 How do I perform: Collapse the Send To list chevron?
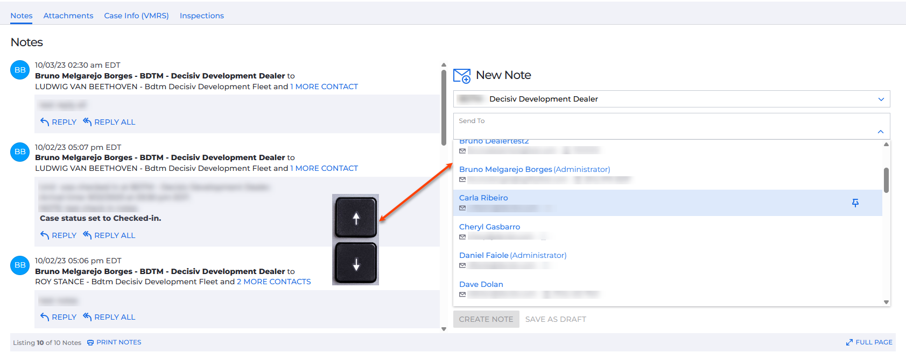(x=881, y=132)
